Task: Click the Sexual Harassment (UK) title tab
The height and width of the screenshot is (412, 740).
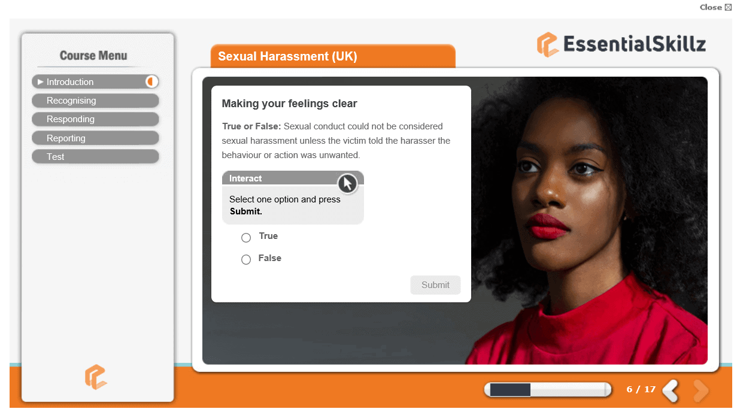Action: point(333,57)
